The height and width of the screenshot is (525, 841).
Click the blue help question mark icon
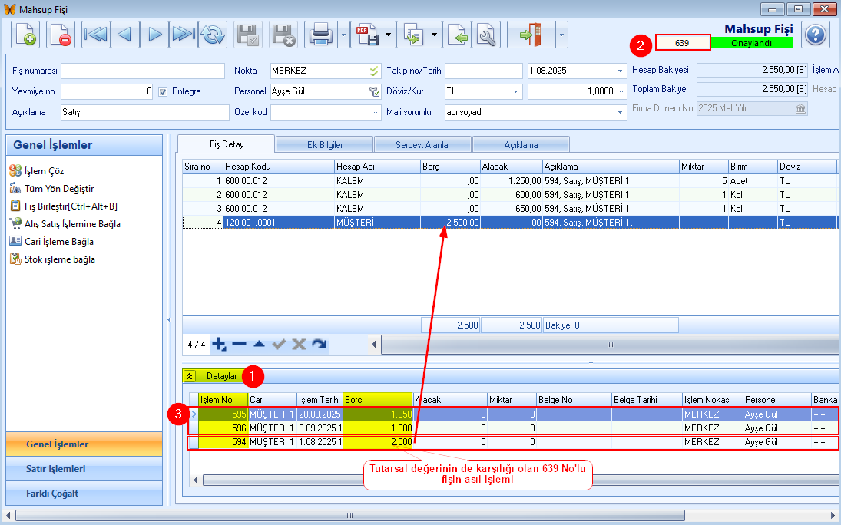816,35
